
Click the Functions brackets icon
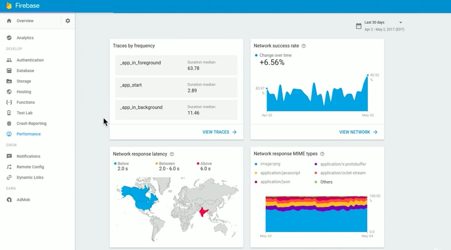click(9, 102)
